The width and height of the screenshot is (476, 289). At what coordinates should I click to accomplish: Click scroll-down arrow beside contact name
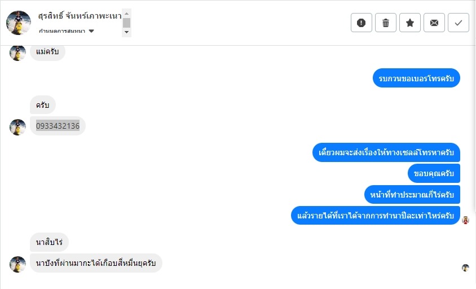[x=127, y=32]
